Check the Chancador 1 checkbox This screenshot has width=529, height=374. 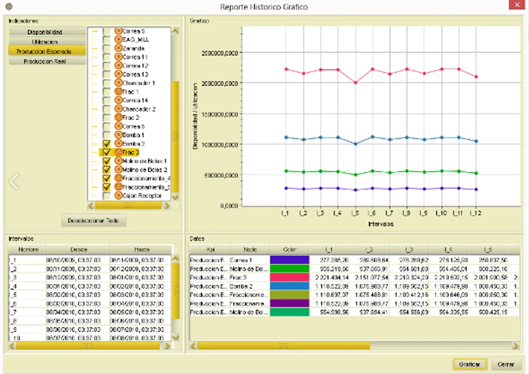pyautogui.click(x=107, y=83)
